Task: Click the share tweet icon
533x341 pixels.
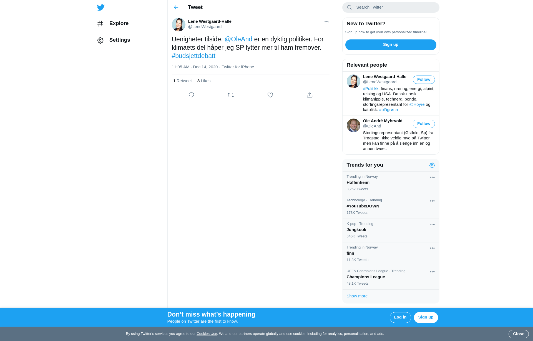Action: tap(310, 95)
